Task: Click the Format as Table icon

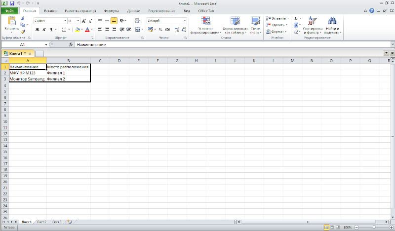Action: click(x=235, y=21)
